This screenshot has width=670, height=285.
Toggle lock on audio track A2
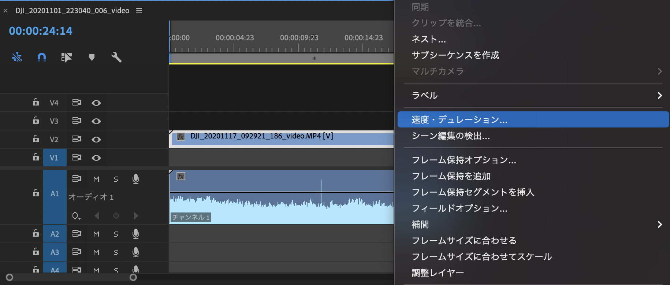coord(36,233)
